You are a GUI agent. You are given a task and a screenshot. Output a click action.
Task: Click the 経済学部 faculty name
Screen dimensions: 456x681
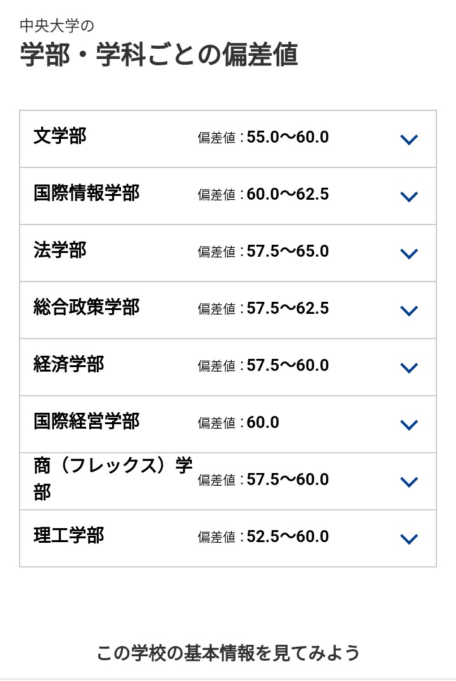68,364
